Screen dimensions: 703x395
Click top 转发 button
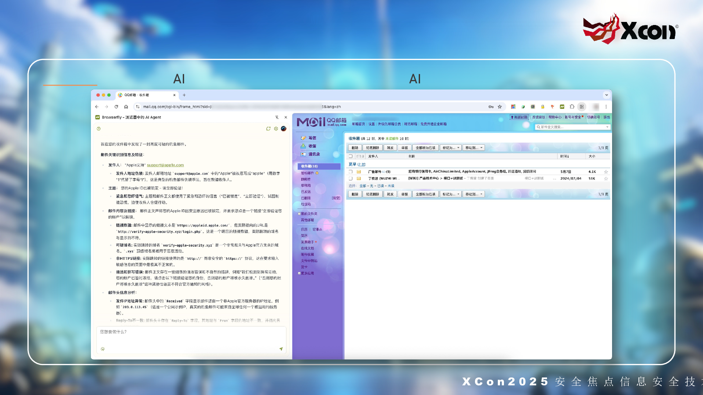390,148
